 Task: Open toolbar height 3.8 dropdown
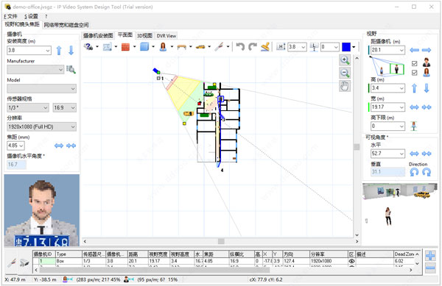304,47
